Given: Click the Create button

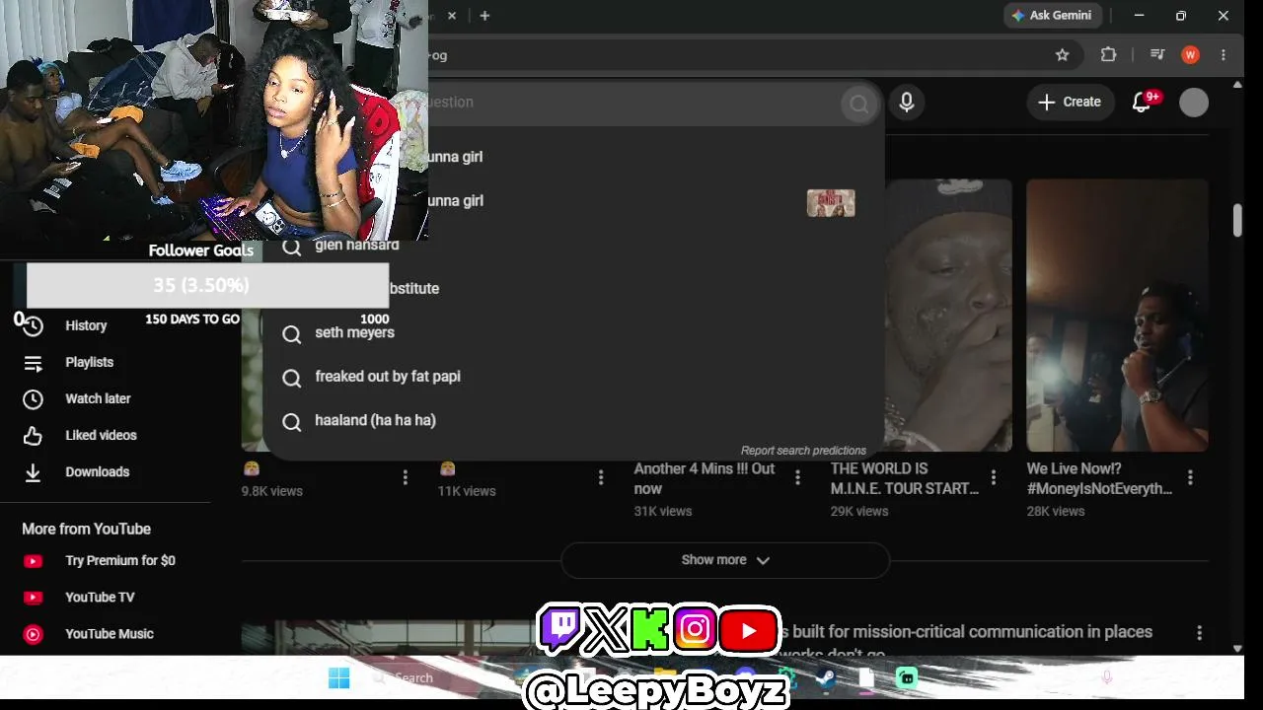Looking at the screenshot, I should coord(1070,102).
